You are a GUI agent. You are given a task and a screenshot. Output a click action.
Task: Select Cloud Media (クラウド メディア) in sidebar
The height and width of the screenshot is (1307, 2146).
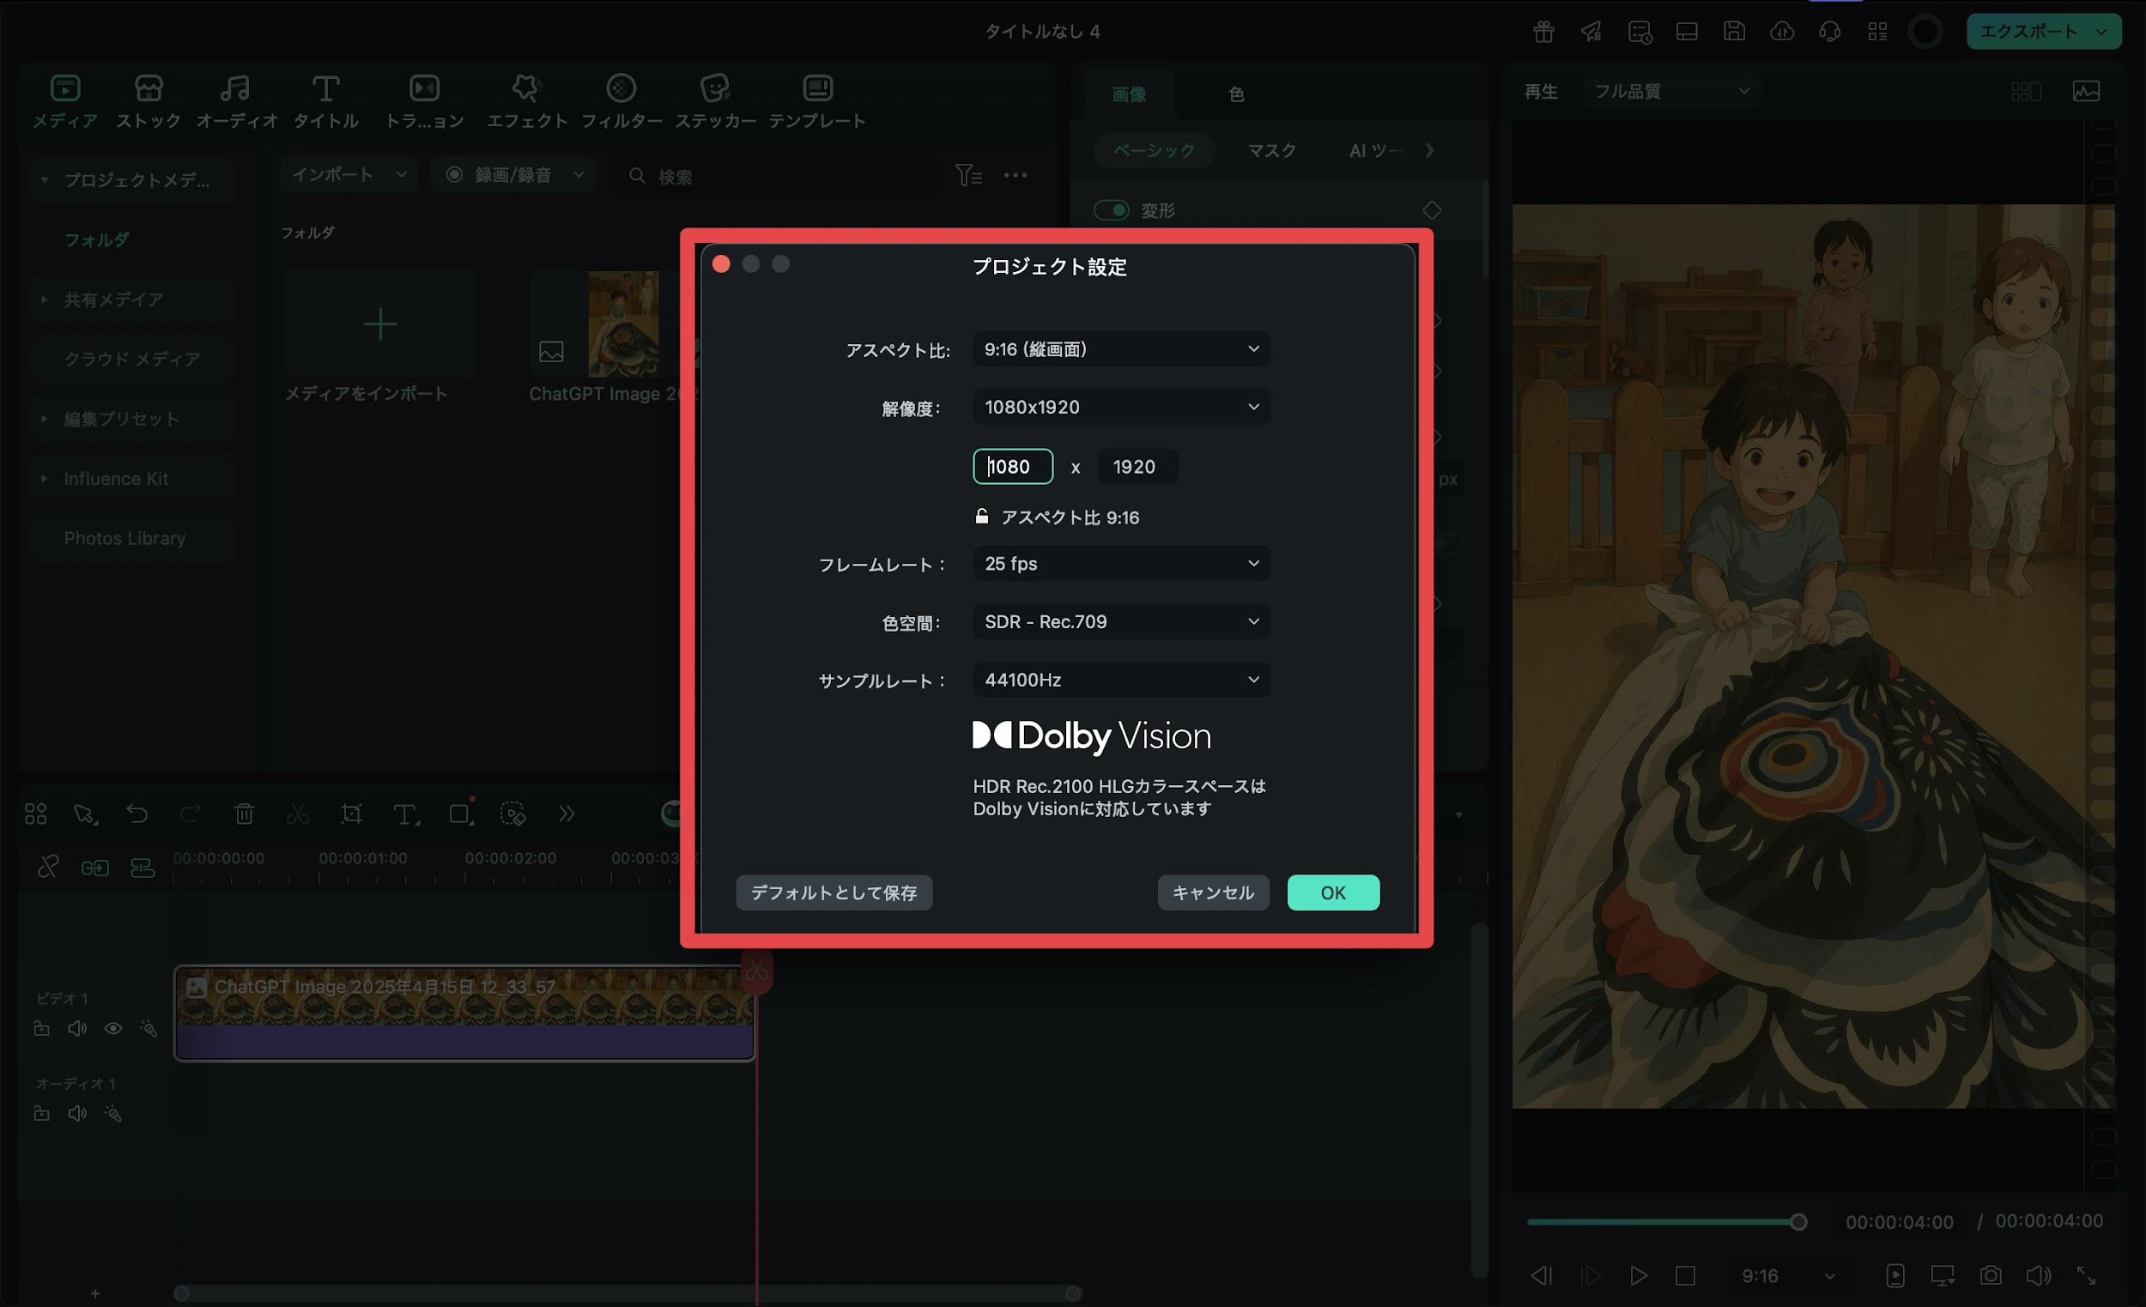pos(131,359)
